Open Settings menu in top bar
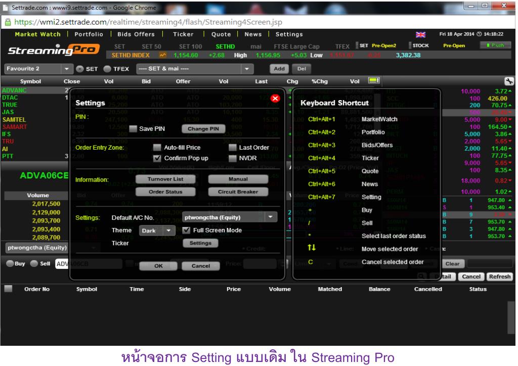 point(289,34)
